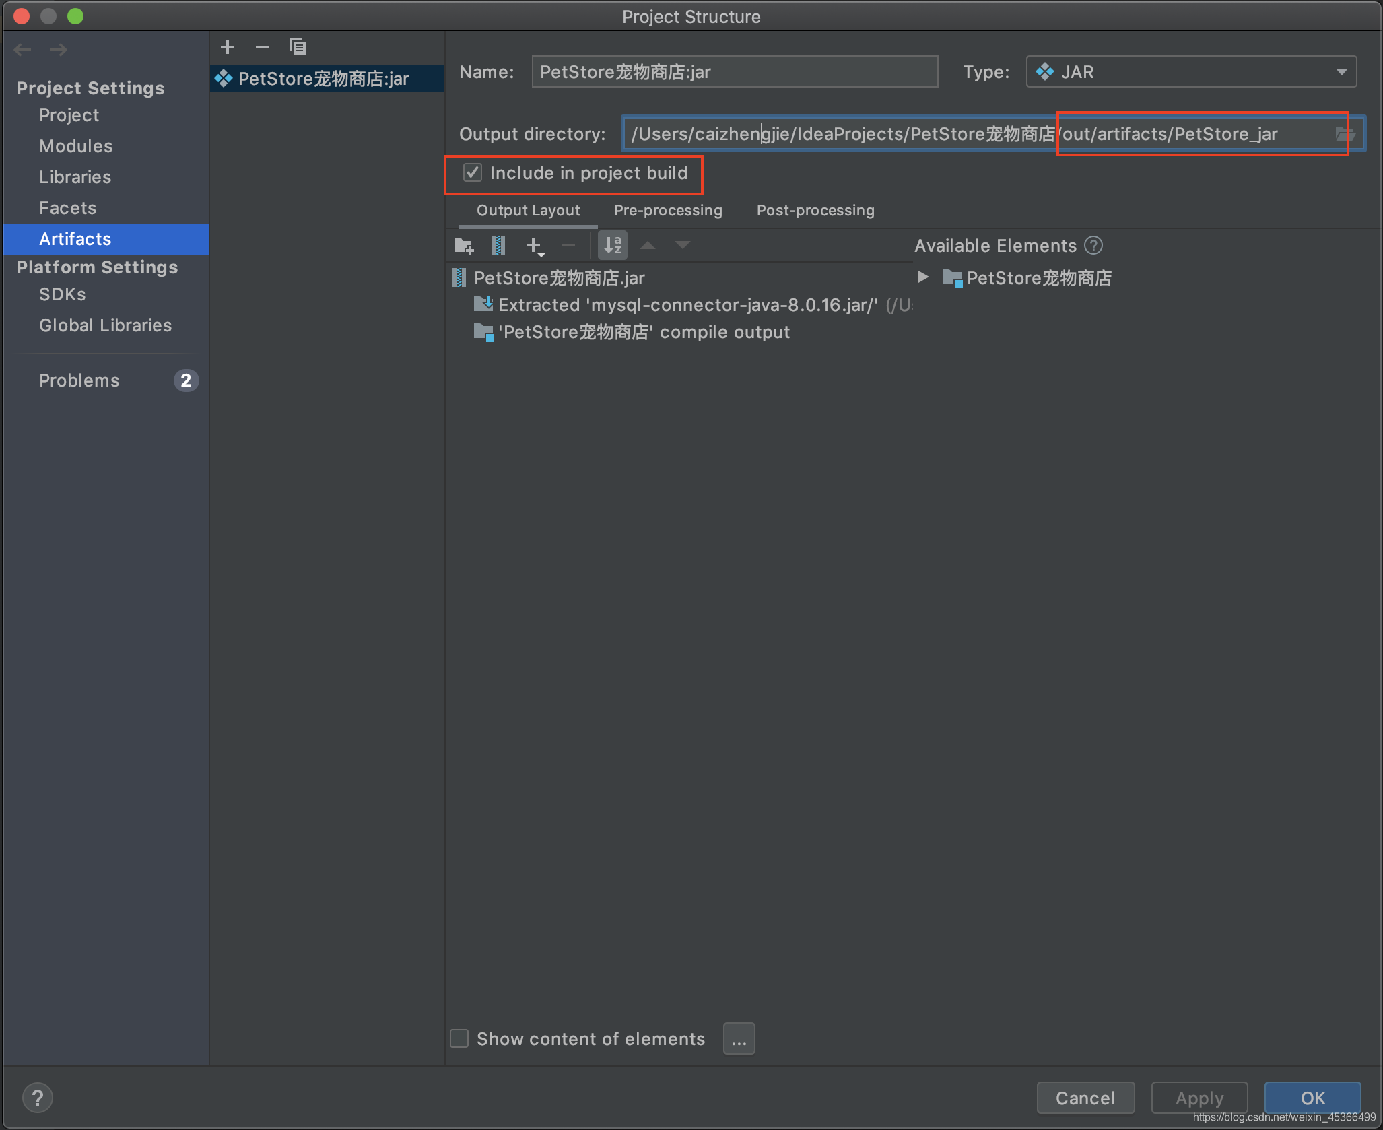Switch to the Output Layout tab
The height and width of the screenshot is (1130, 1383).
528,211
